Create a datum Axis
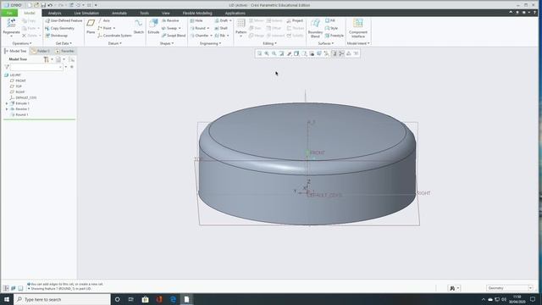 [x=103, y=20]
